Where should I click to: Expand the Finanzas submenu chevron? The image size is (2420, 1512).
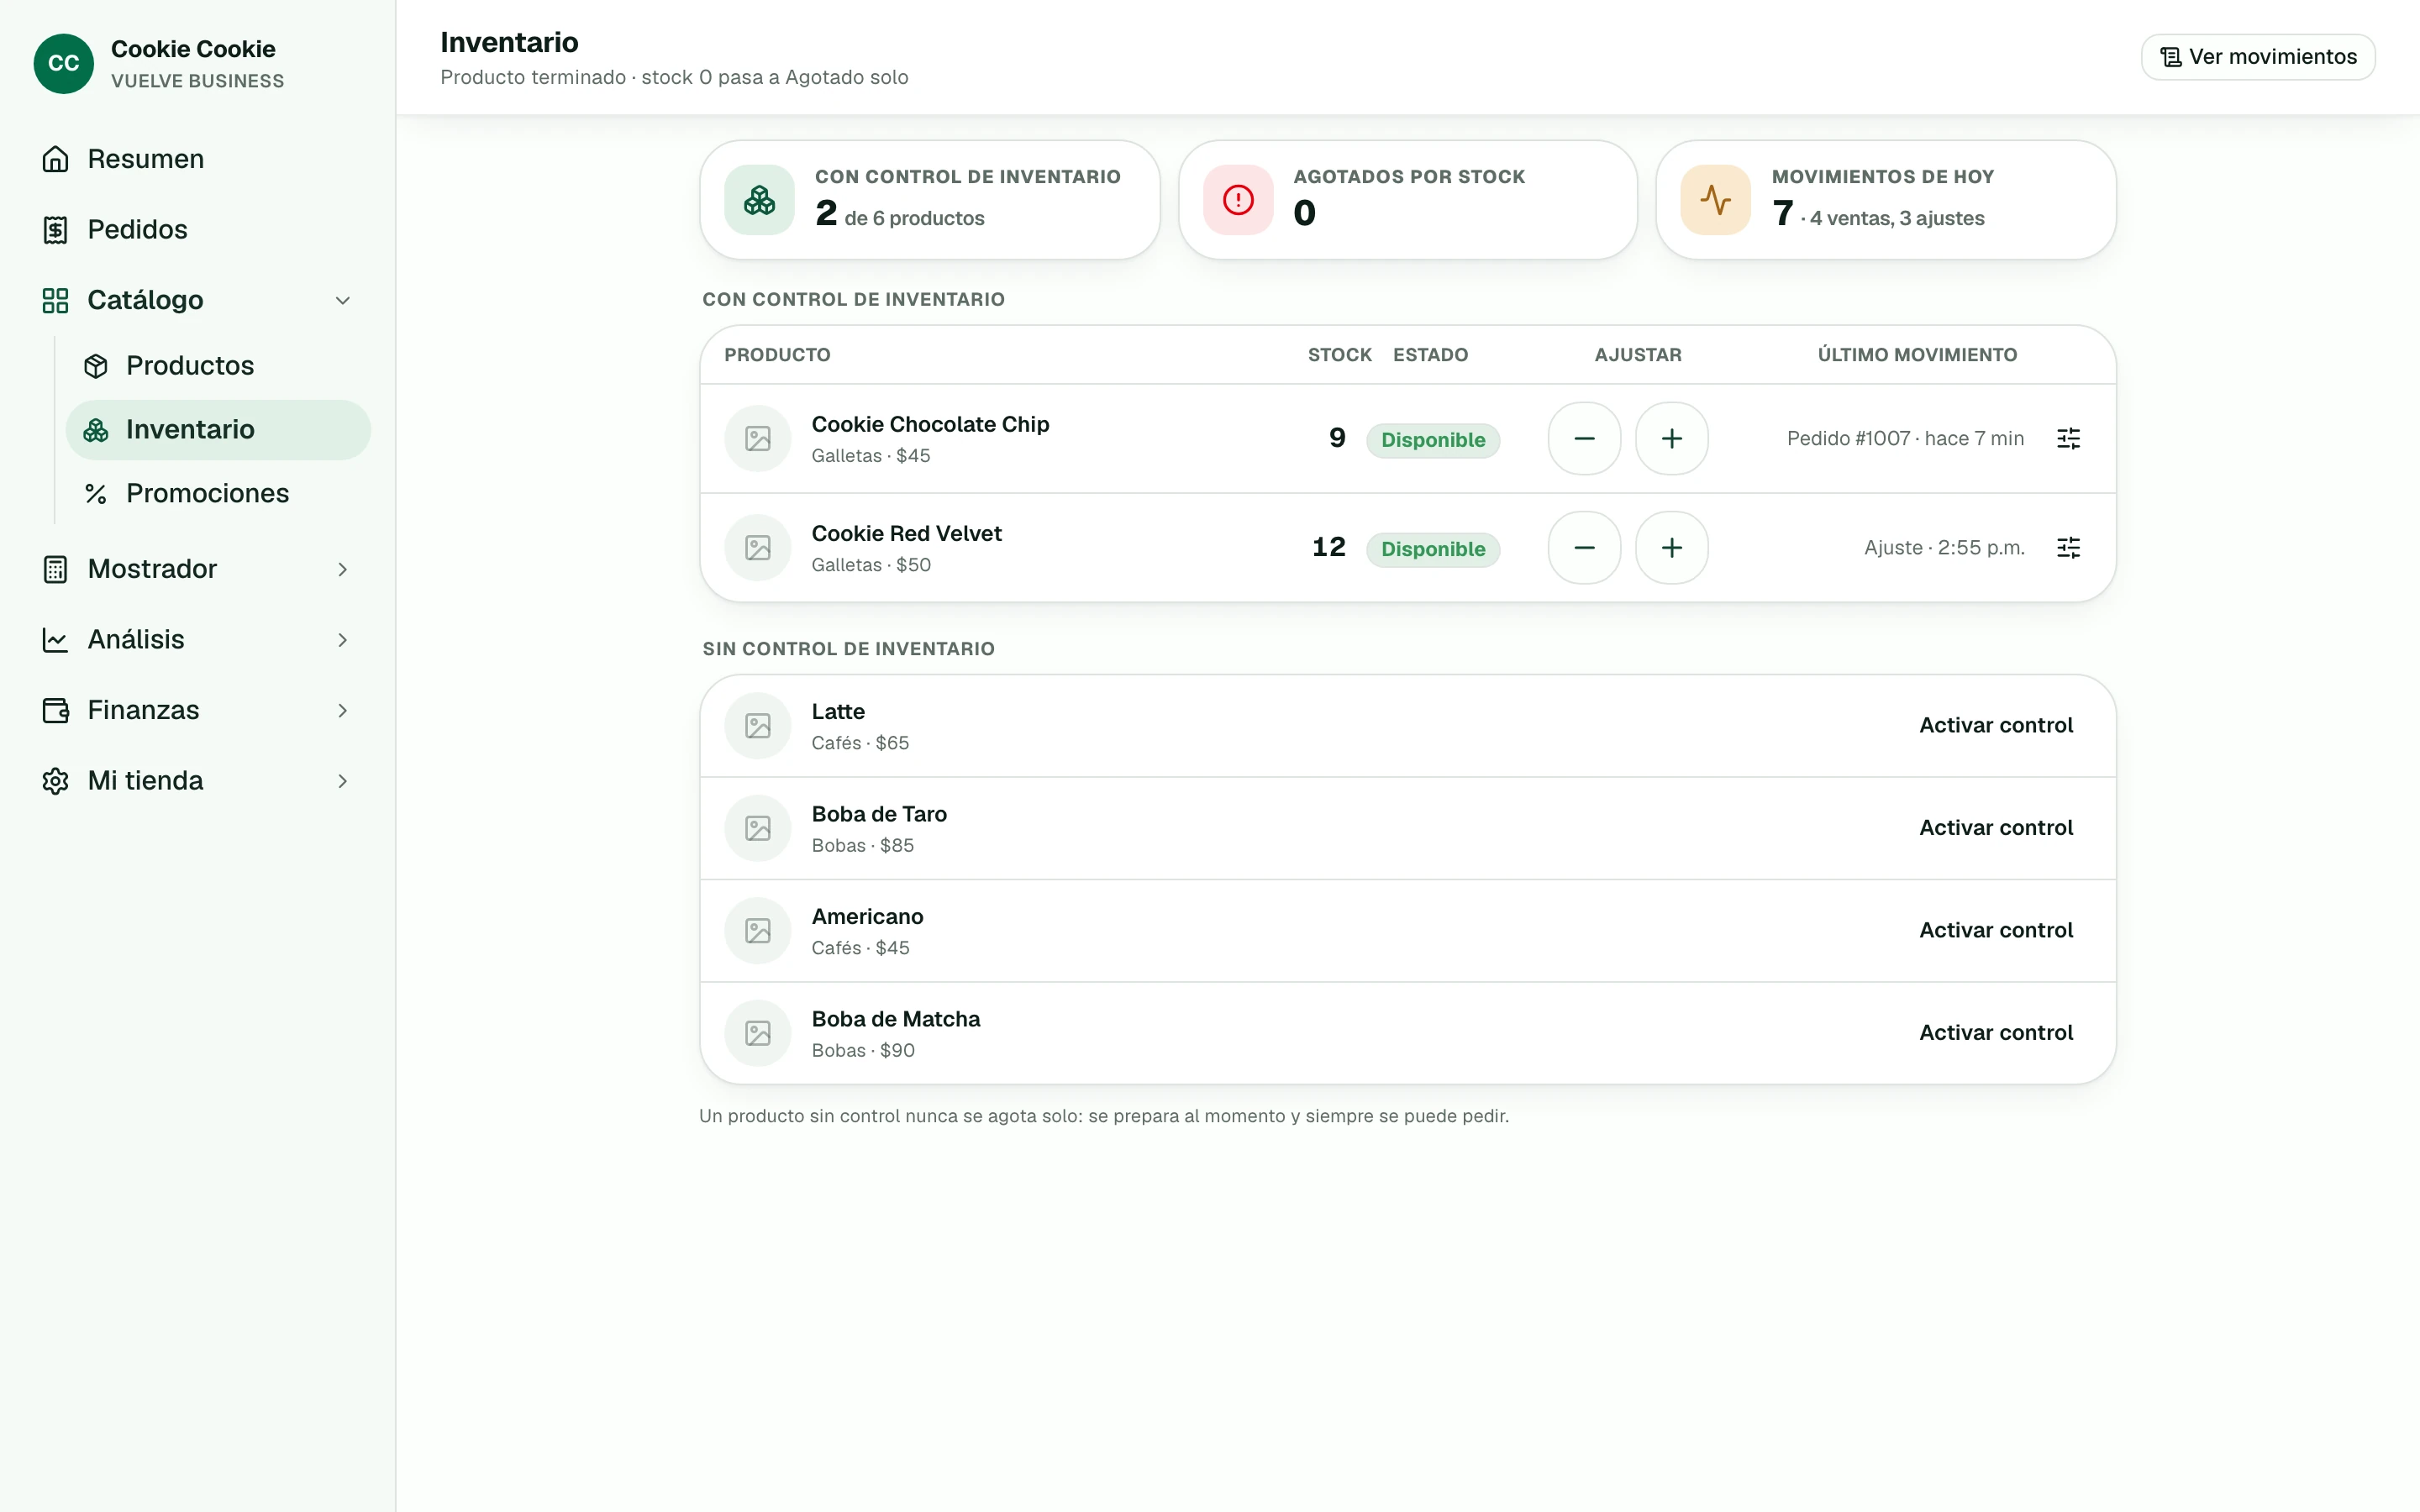[342, 710]
